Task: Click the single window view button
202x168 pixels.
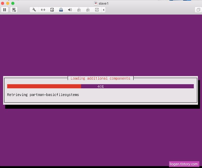Action: pyautogui.click(x=198, y=10)
